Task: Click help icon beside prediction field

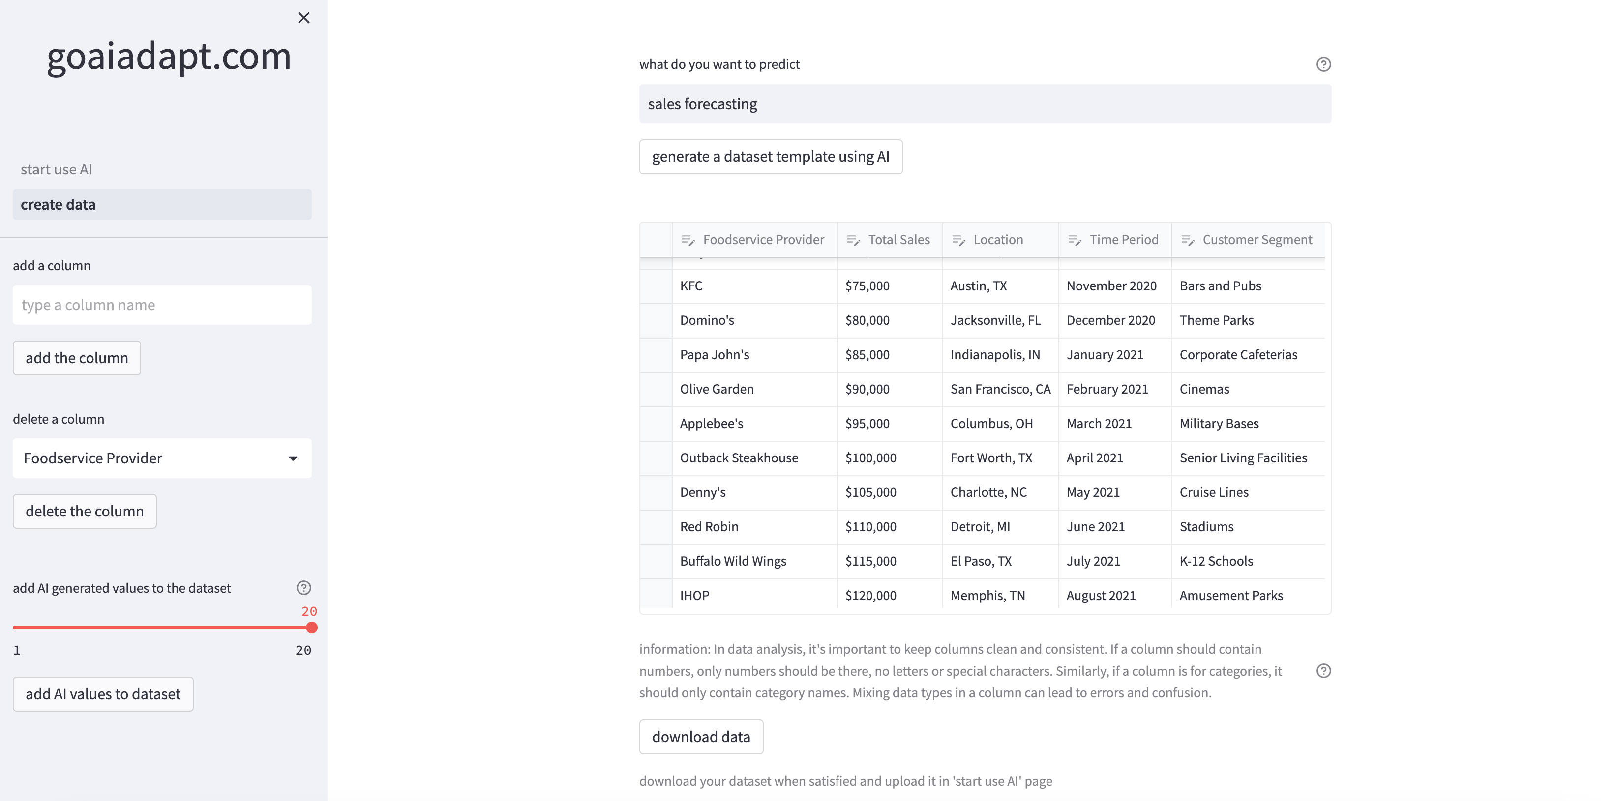Action: (x=1323, y=64)
